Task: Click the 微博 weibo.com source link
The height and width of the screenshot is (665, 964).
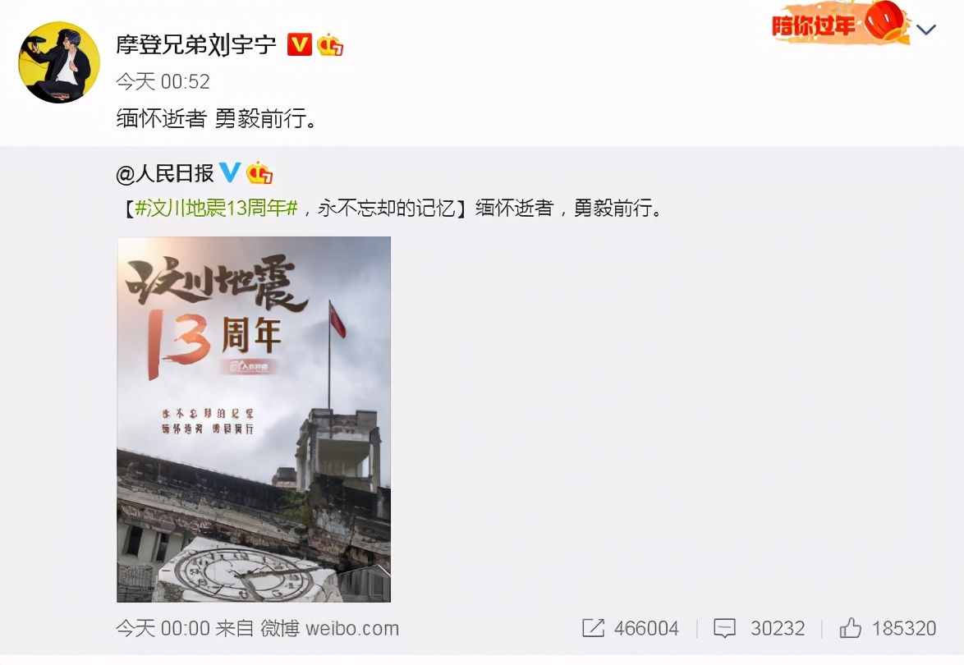Action: [x=330, y=628]
